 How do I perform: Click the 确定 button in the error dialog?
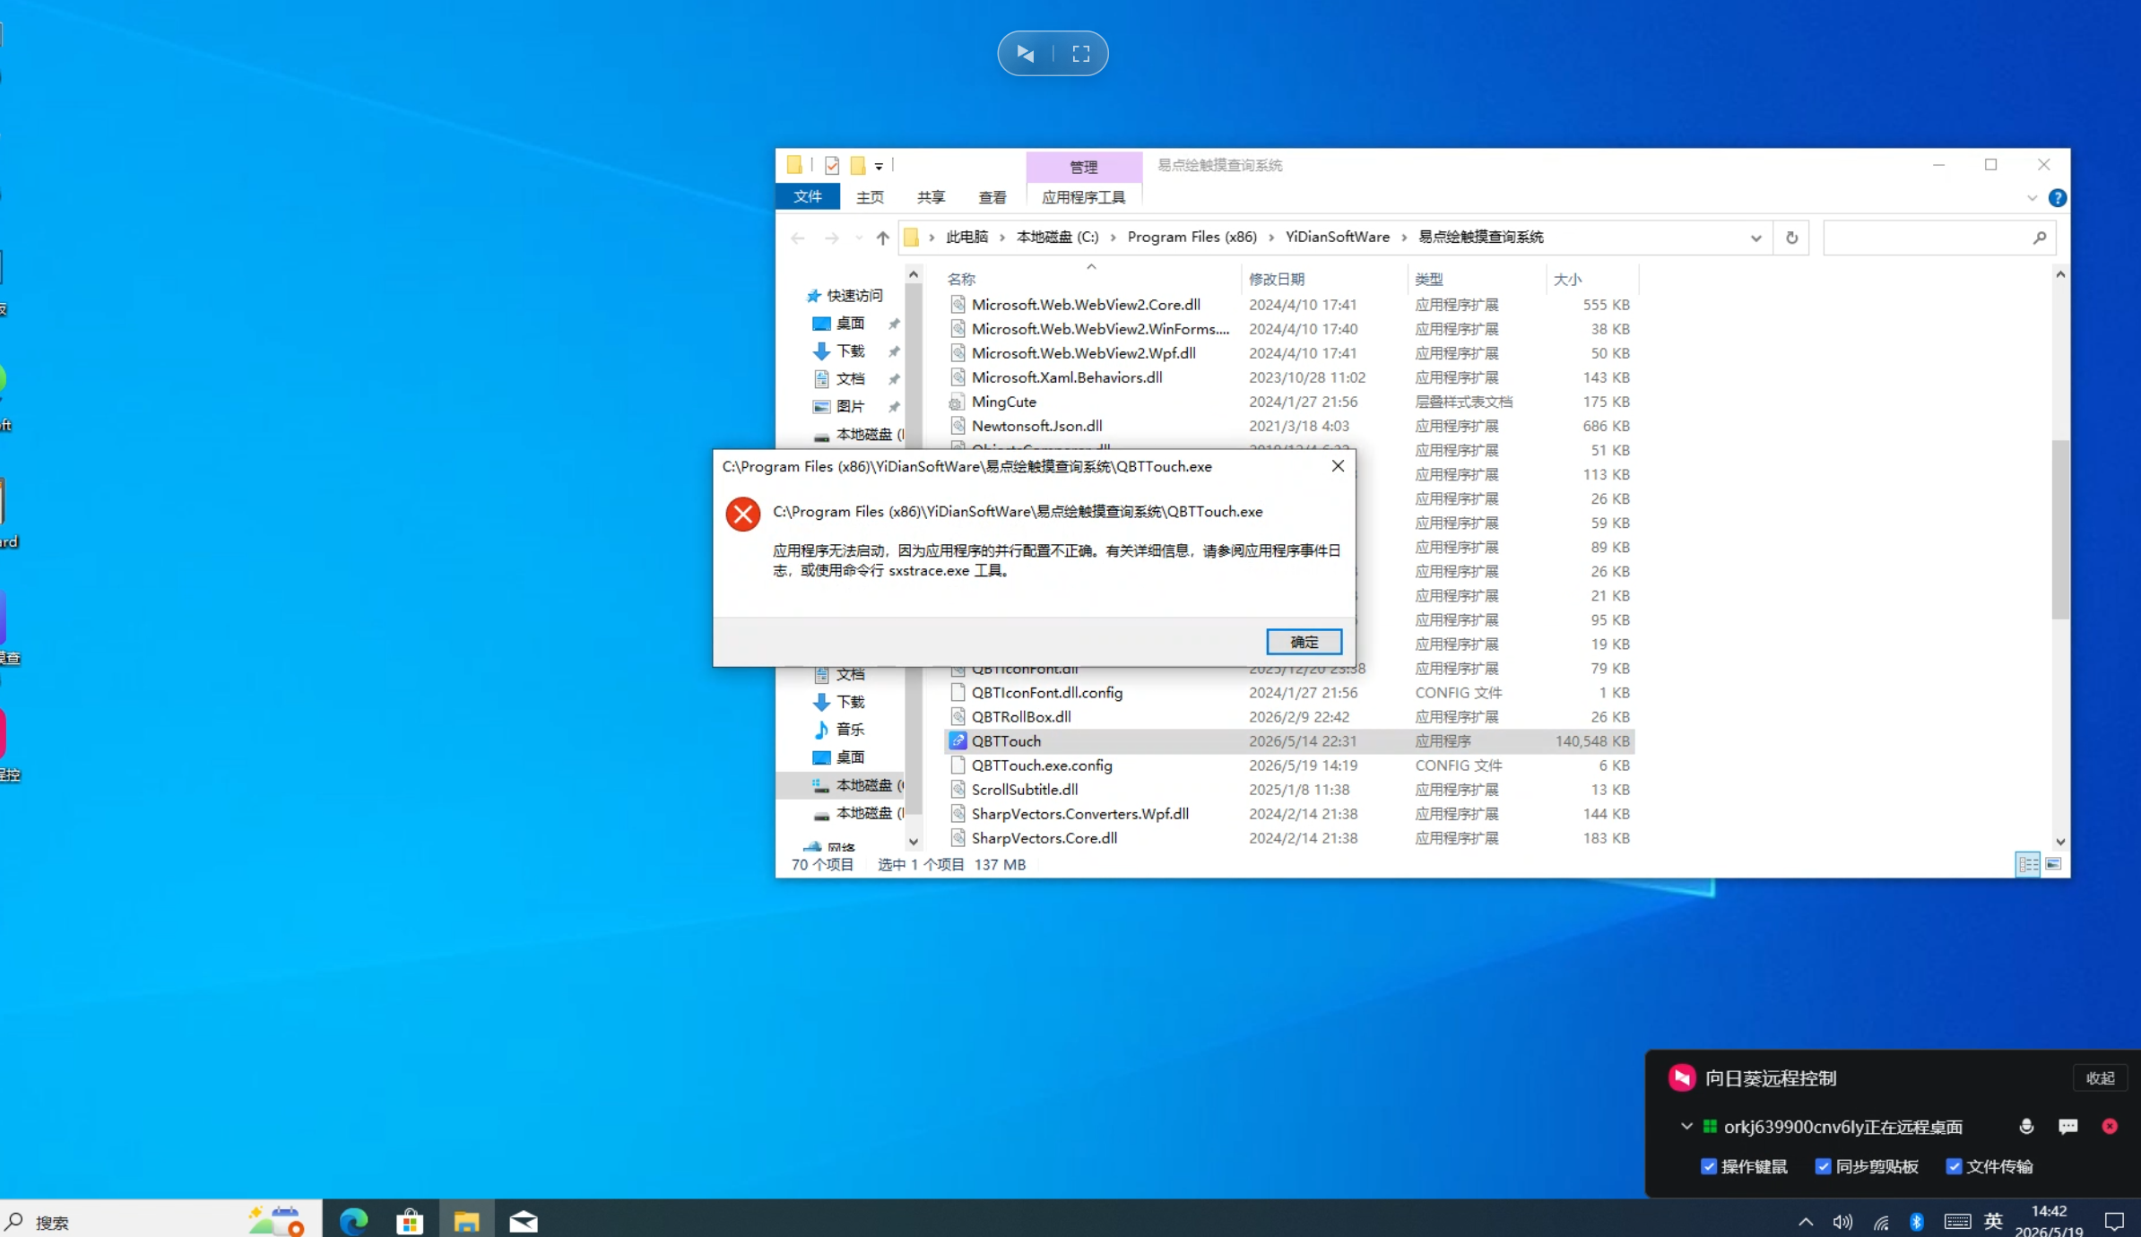pos(1304,642)
